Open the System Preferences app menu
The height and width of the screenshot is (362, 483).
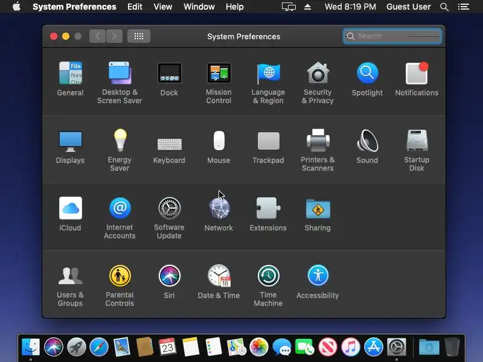pyautogui.click(x=74, y=7)
